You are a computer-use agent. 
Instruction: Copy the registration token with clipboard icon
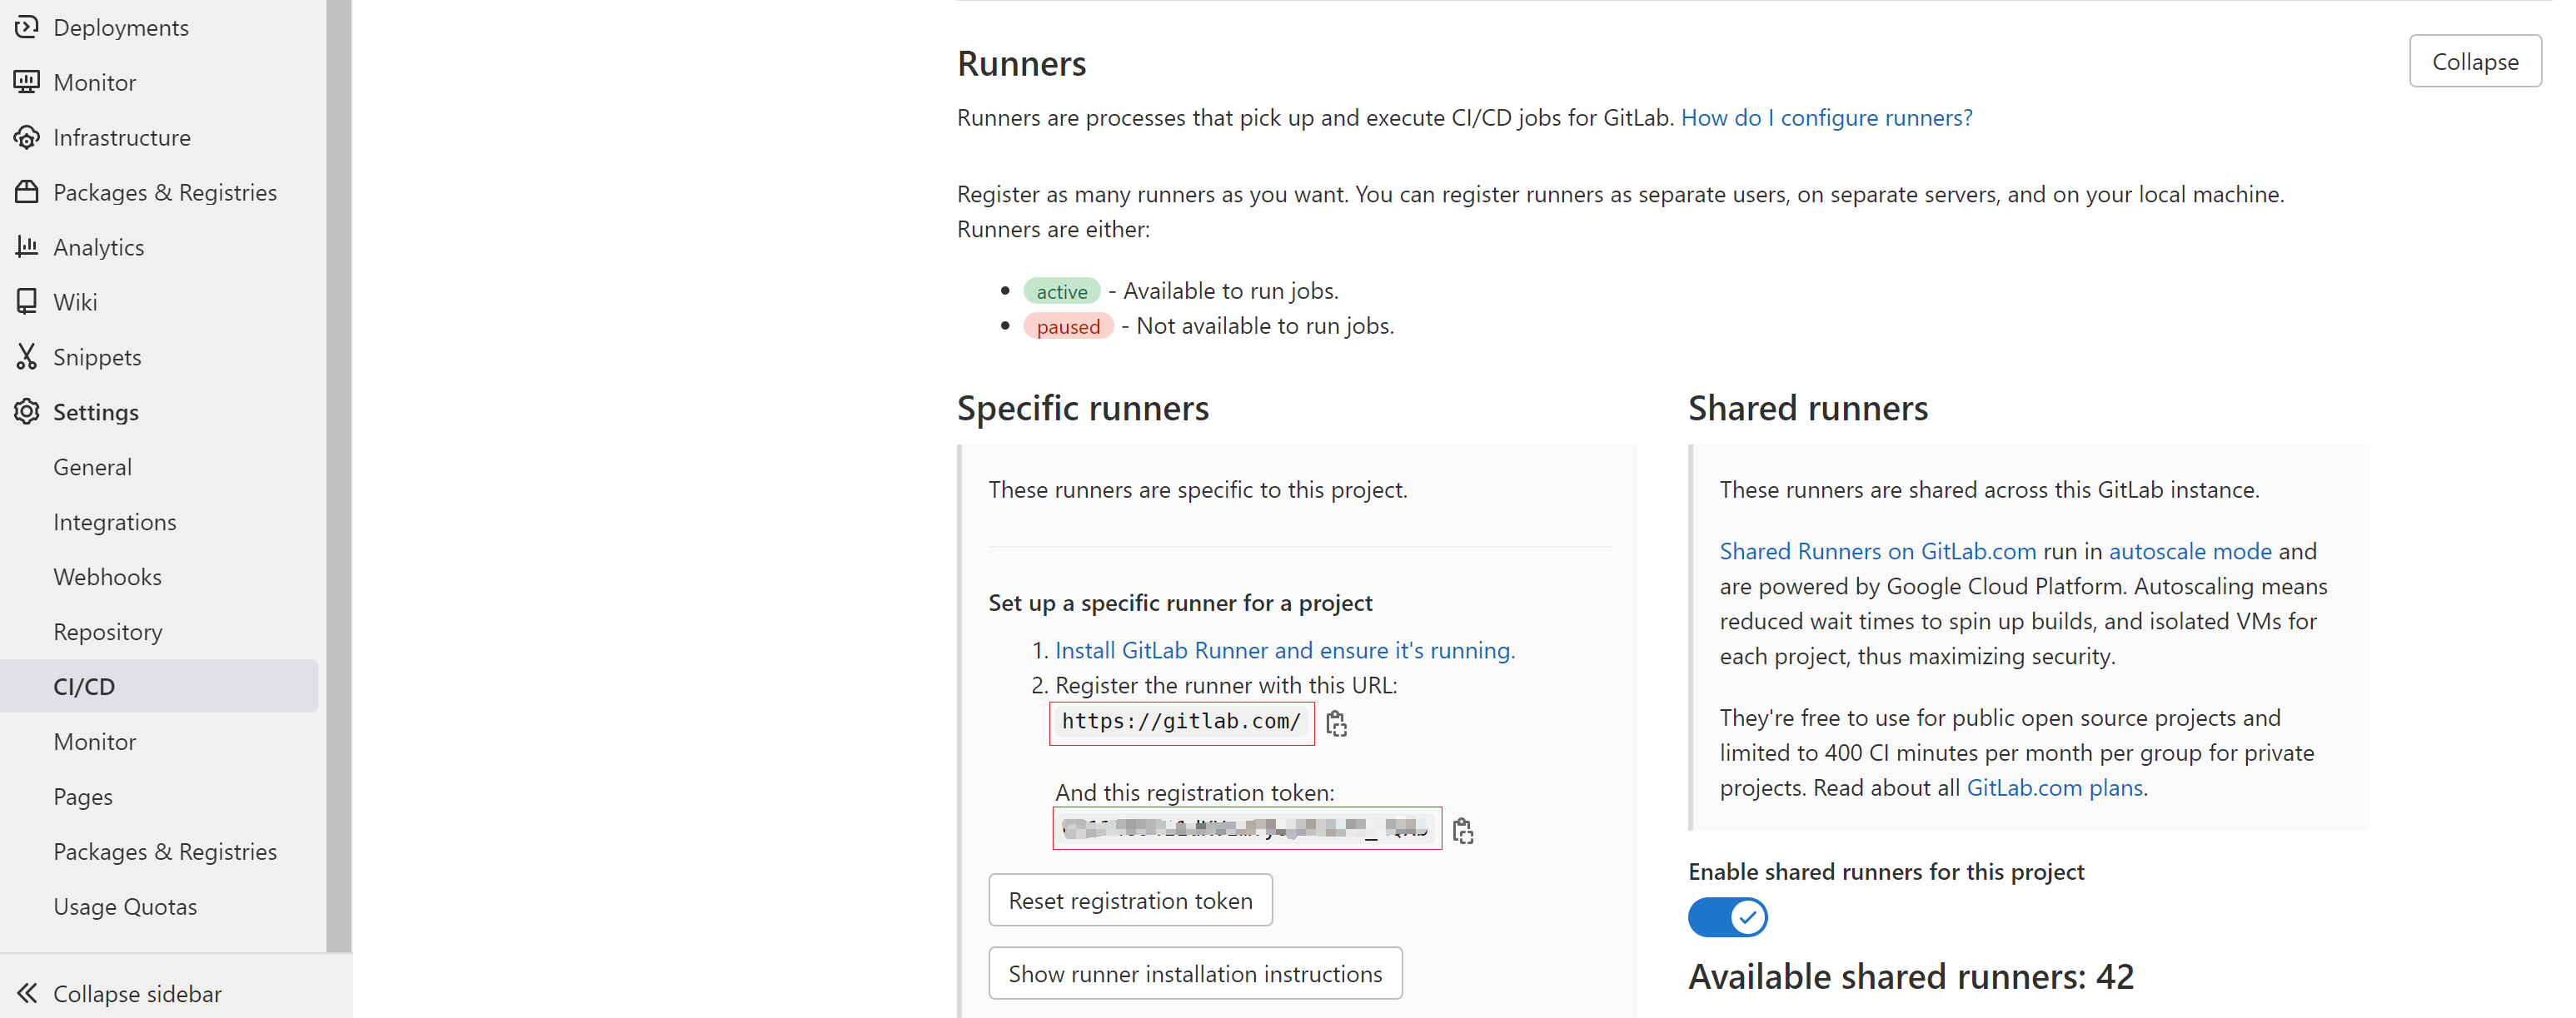[x=1463, y=830]
